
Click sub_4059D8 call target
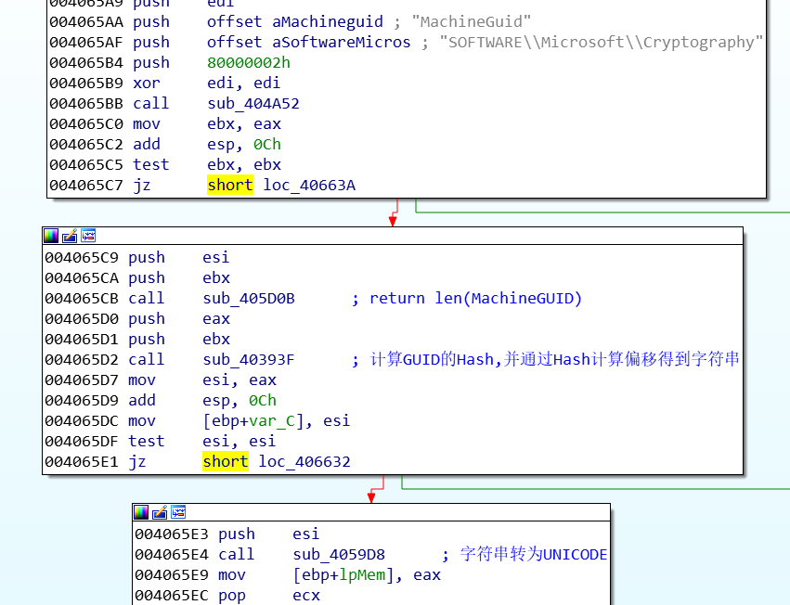click(x=339, y=555)
